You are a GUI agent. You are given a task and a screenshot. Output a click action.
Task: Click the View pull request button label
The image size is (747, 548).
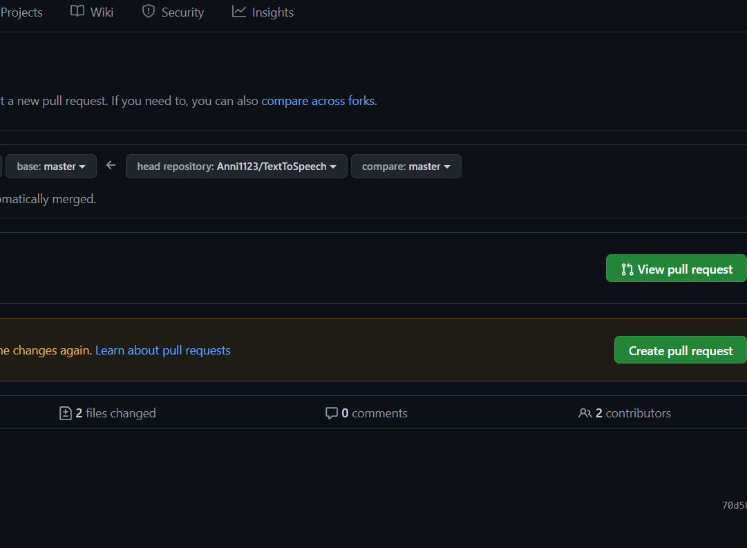685,270
